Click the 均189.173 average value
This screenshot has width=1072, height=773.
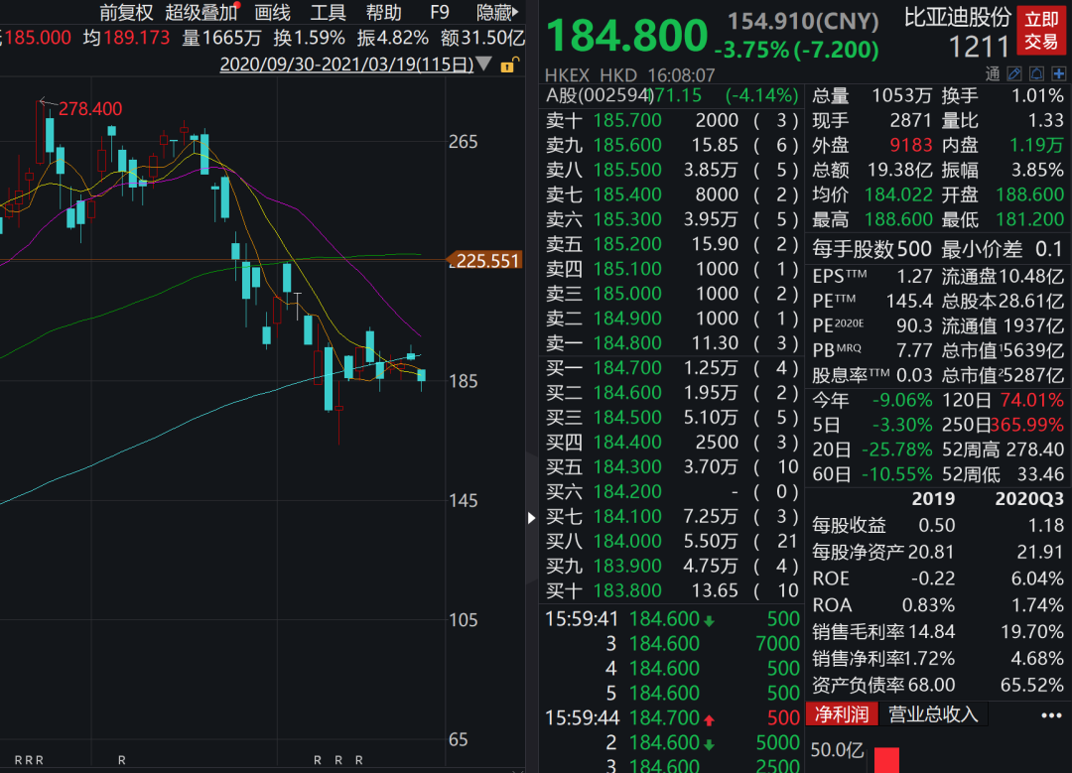click(x=126, y=38)
